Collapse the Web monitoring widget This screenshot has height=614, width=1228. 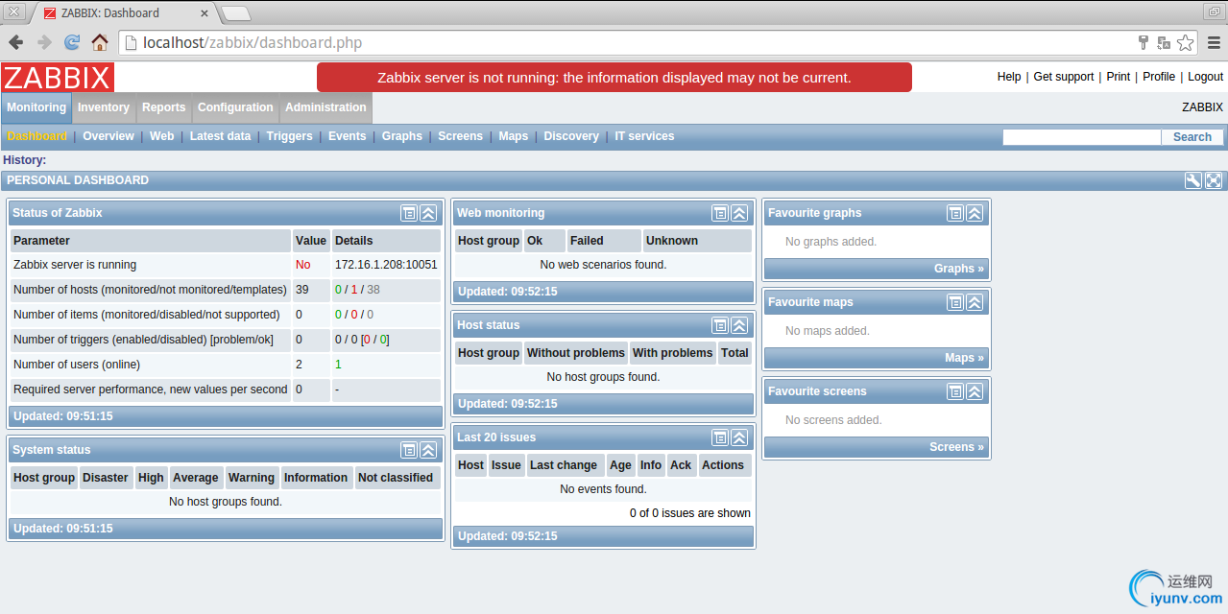[x=739, y=213]
